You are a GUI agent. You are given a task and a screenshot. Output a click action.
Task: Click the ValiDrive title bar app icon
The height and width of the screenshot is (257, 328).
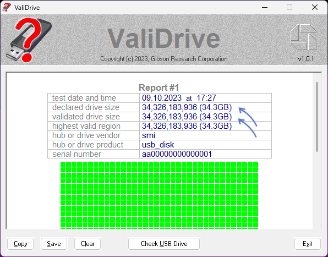click(6, 7)
